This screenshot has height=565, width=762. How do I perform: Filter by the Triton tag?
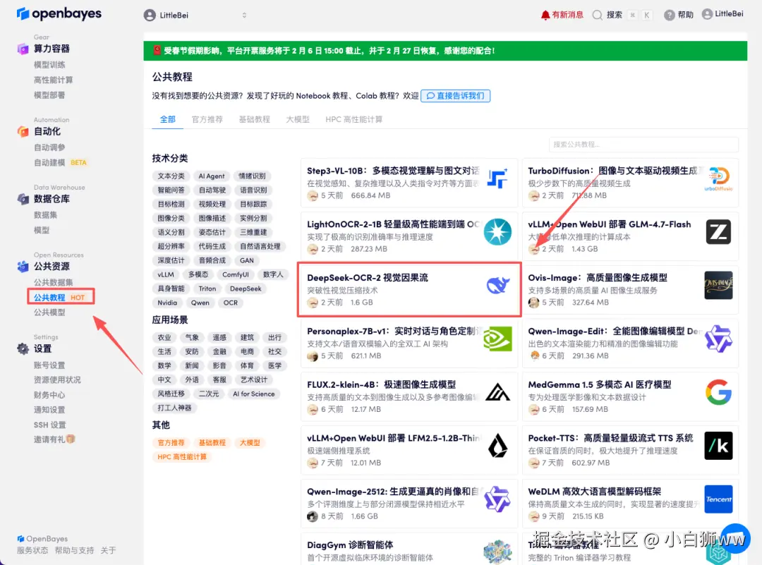(207, 288)
